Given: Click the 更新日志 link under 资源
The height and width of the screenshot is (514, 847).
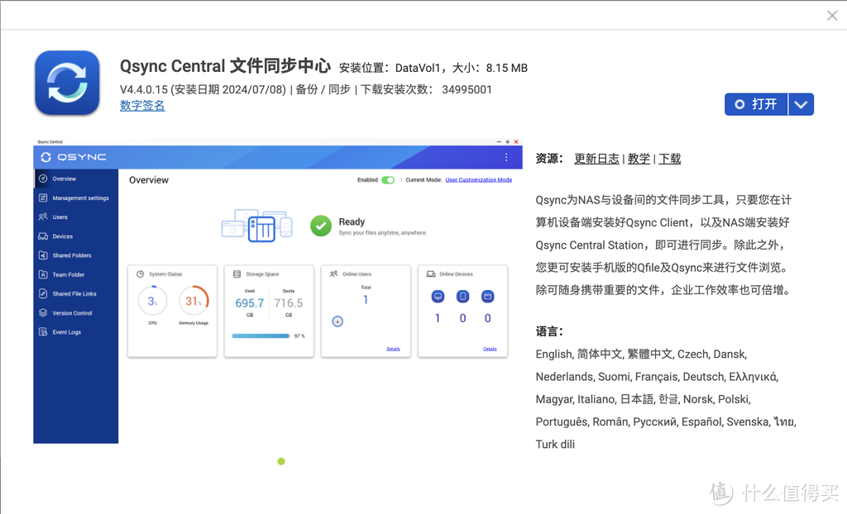Looking at the screenshot, I should click(x=596, y=158).
